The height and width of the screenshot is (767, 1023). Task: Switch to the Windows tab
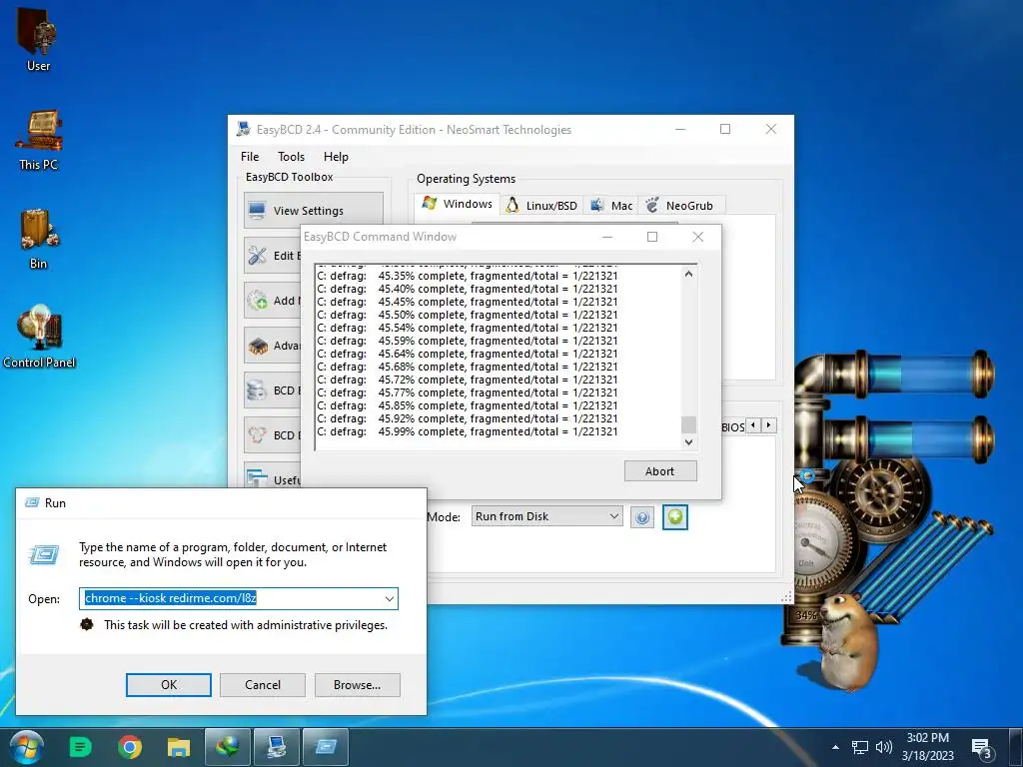click(x=457, y=204)
